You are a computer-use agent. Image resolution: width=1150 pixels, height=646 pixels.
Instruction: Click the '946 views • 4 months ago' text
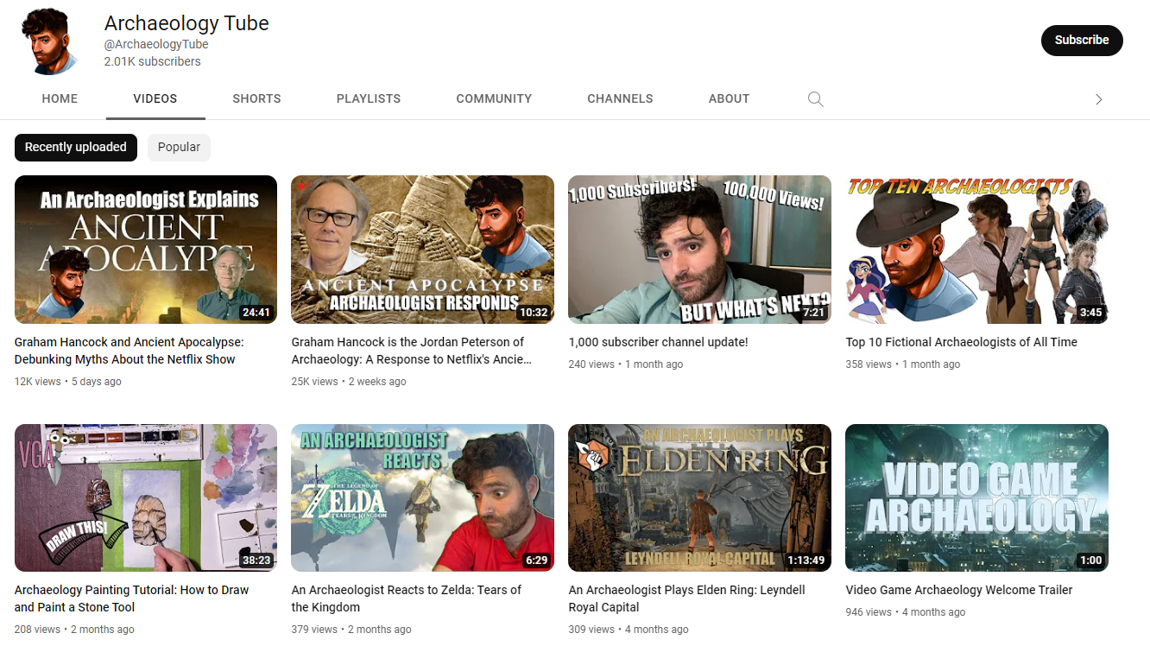(x=906, y=612)
